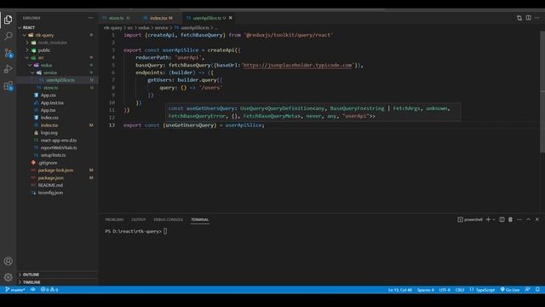
Task: Click the eye watch icon in status bar
Action: [x=32, y=290]
